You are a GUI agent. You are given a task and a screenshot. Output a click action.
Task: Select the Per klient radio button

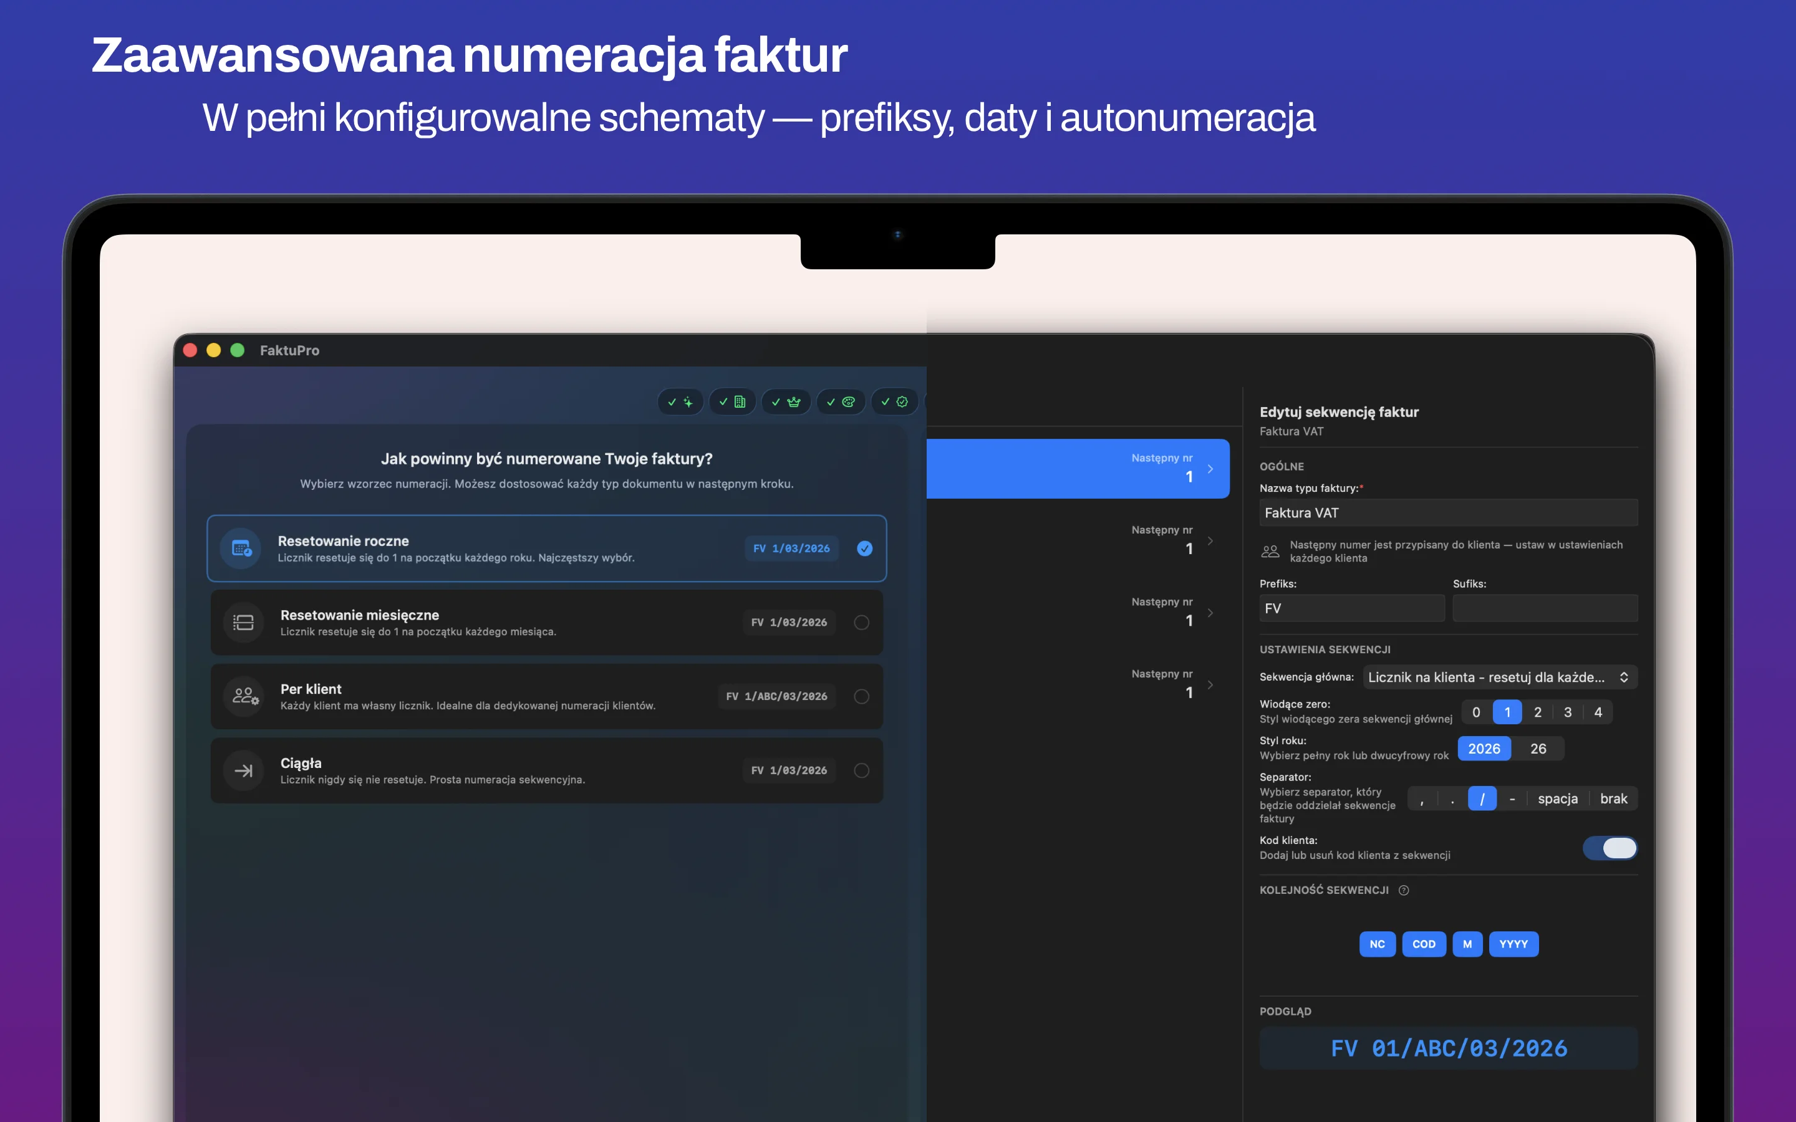(x=861, y=696)
